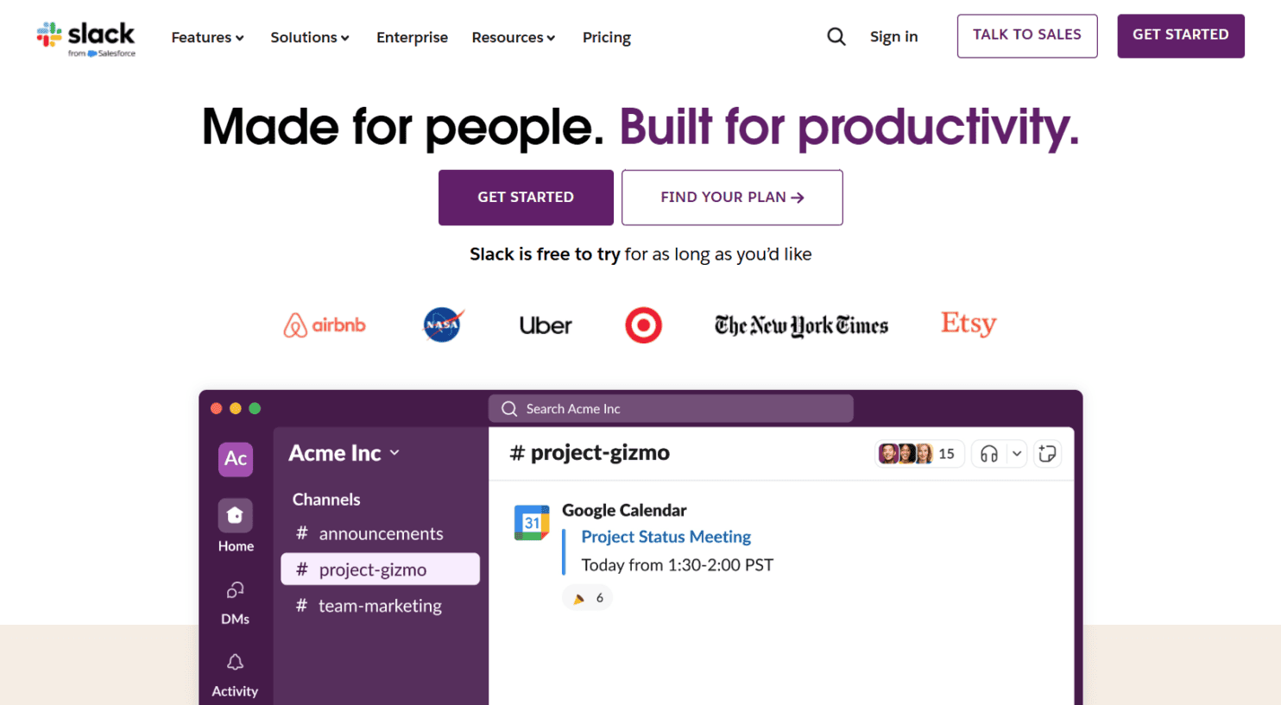Open the Pricing page
1281x705 pixels.
coord(607,37)
